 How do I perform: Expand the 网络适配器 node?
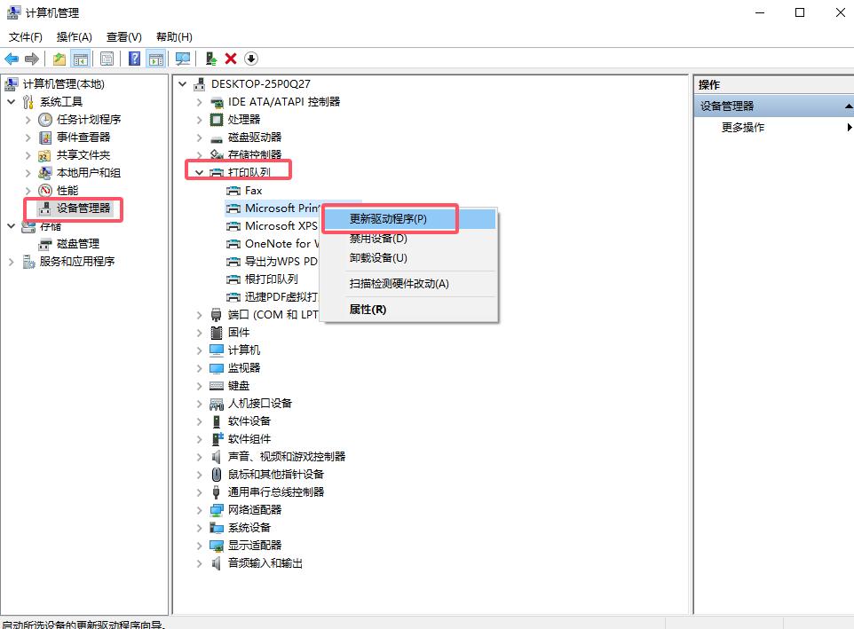tap(200, 509)
